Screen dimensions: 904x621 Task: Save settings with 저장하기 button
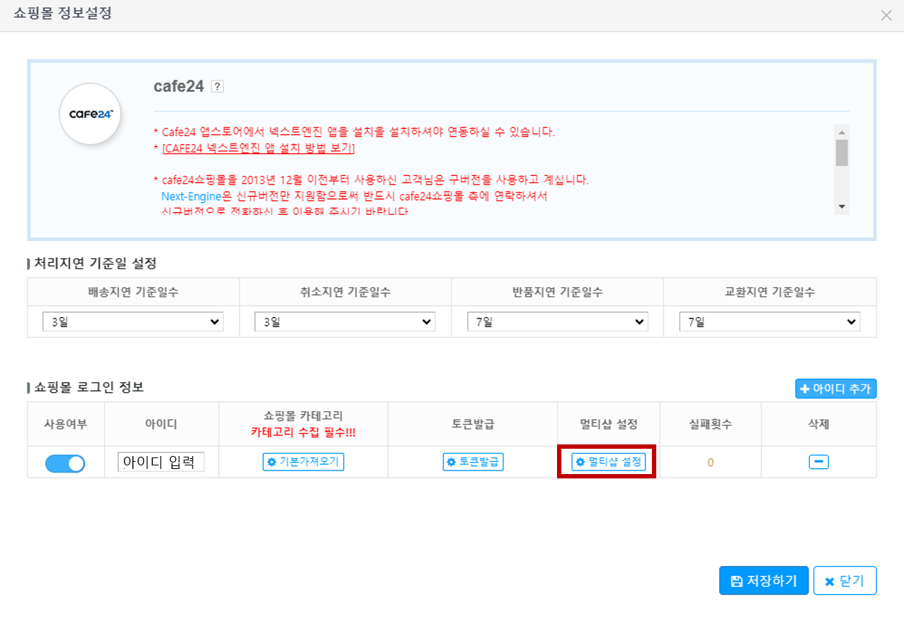(763, 580)
